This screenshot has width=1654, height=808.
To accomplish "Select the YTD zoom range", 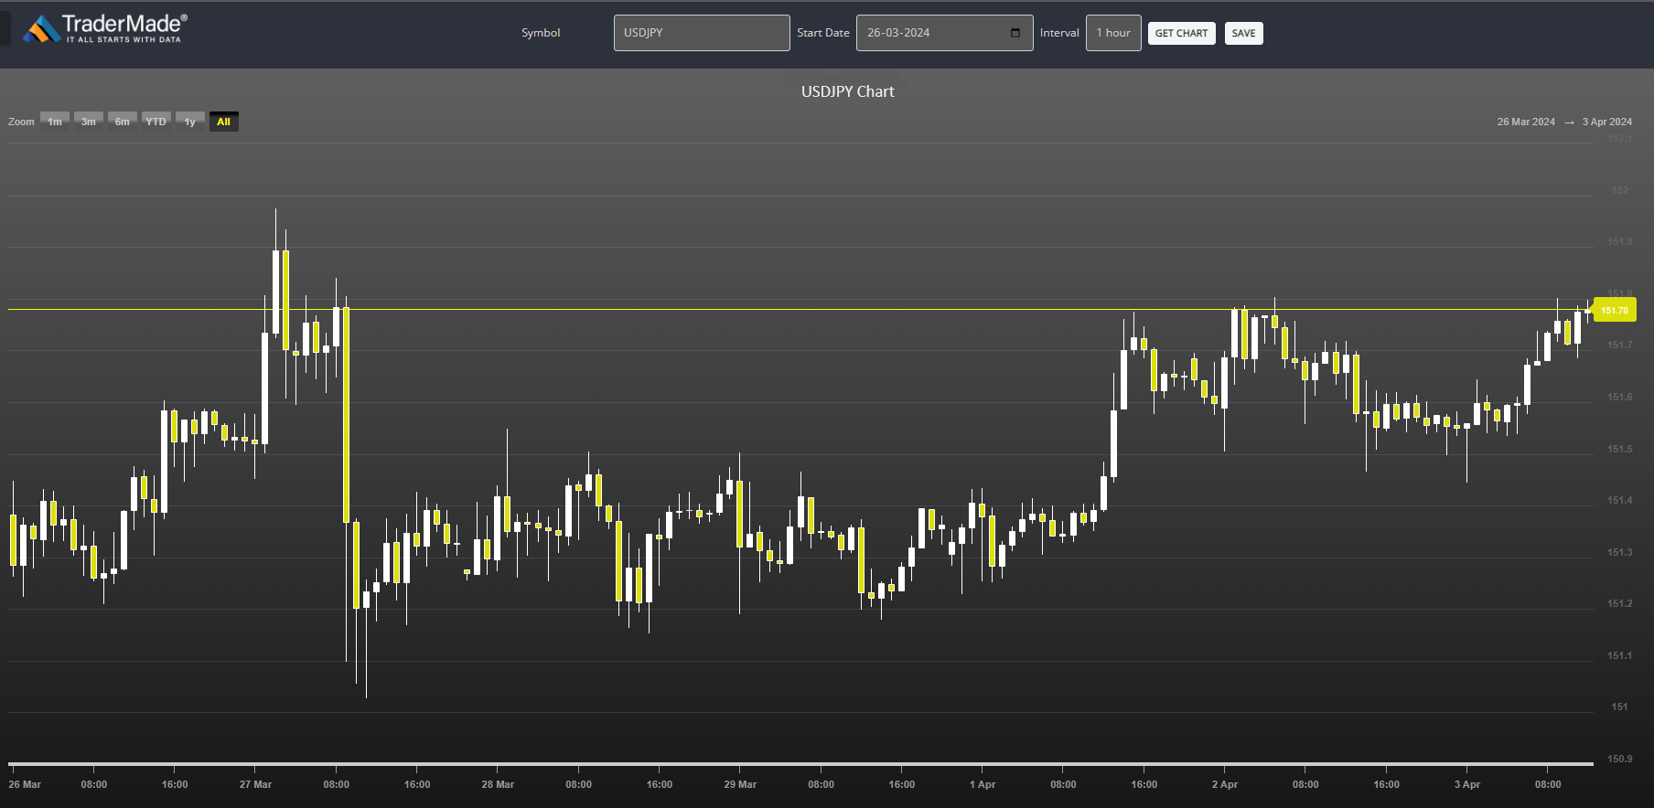I will (x=156, y=122).
